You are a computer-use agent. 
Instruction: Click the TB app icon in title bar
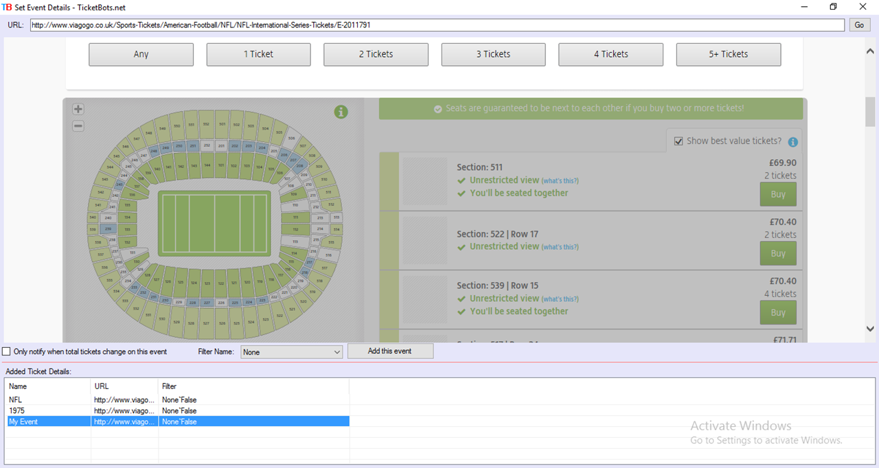(x=8, y=7)
